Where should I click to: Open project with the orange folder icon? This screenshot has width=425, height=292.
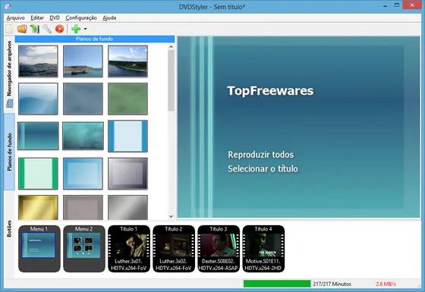coord(22,29)
